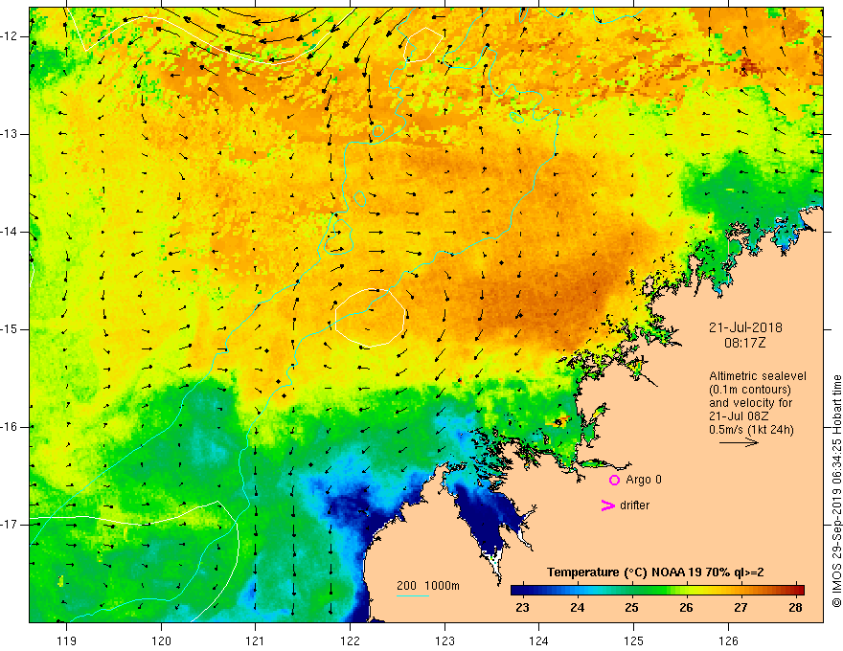The height and width of the screenshot is (651, 843).
Task: Click longitude label 123 on bottom axis
Action: (x=444, y=640)
